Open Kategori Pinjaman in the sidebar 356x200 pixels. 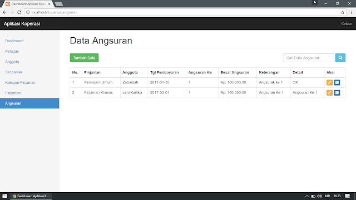coord(20,83)
